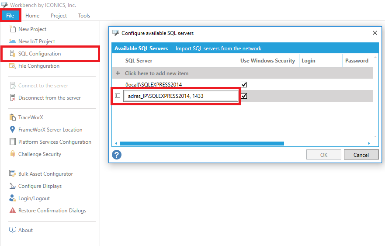Click the New IoT Project cloud icon

[13, 41]
